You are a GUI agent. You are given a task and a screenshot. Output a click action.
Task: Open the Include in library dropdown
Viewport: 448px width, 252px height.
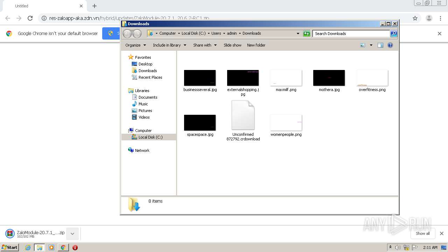point(169,45)
